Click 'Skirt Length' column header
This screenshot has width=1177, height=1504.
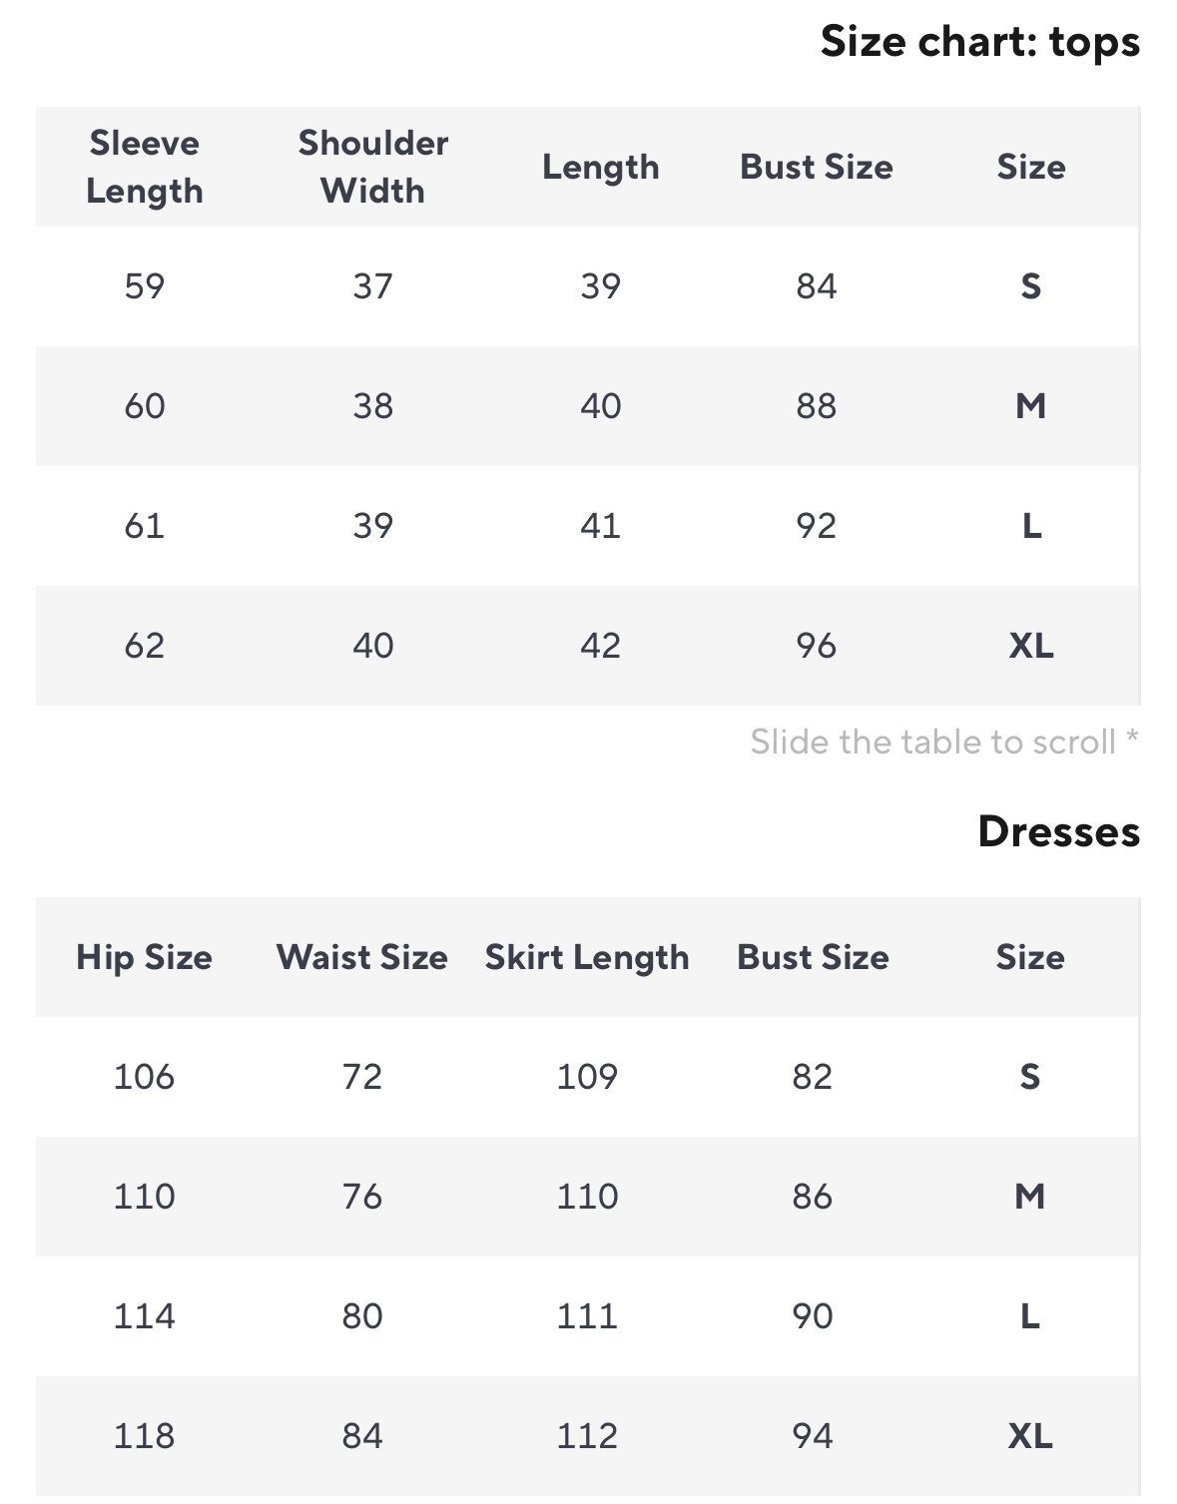tap(587, 957)
